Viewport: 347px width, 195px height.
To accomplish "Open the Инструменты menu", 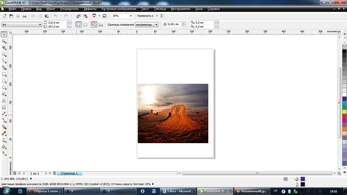I will click(x=180, y=9).
